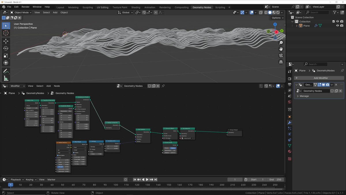Select the Rotate tool
Screen dimensions: 346x195
(6, 48)
